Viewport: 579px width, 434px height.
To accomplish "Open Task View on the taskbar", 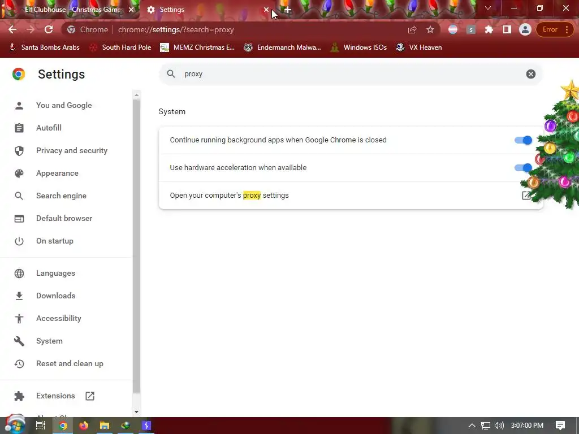I will click(x=41, y=426).
